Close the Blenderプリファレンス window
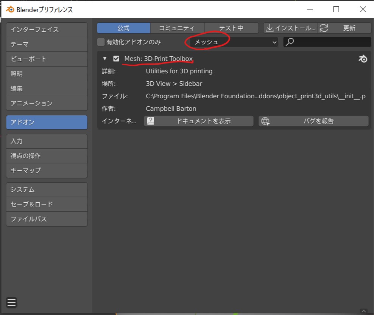The height and width of the screenshot is (315, 374). click(x=363, y=9)
